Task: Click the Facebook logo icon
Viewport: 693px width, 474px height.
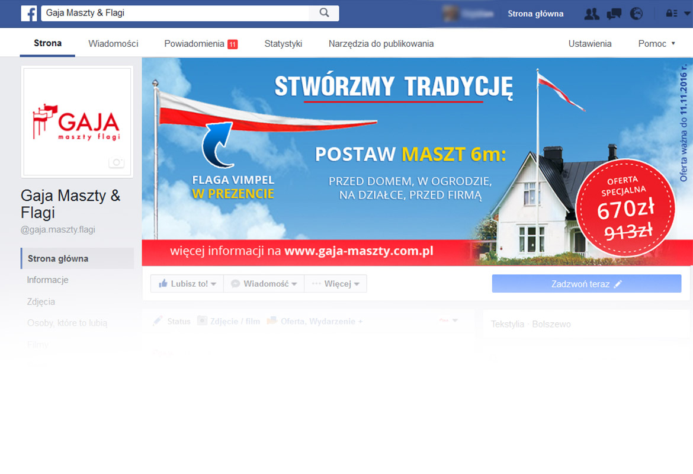Action: pos(29,13)
